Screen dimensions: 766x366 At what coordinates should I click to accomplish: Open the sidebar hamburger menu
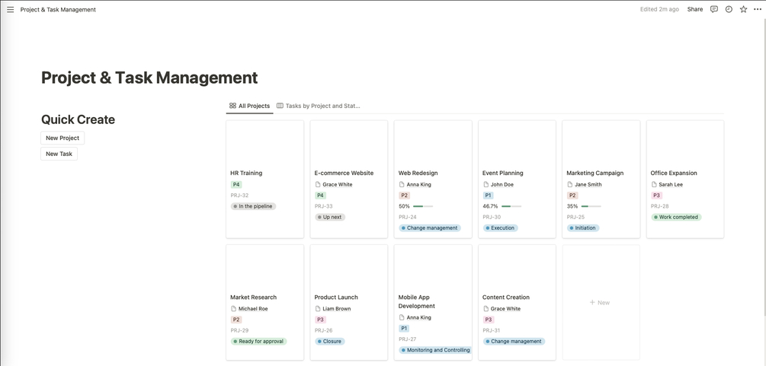(10, 9)
